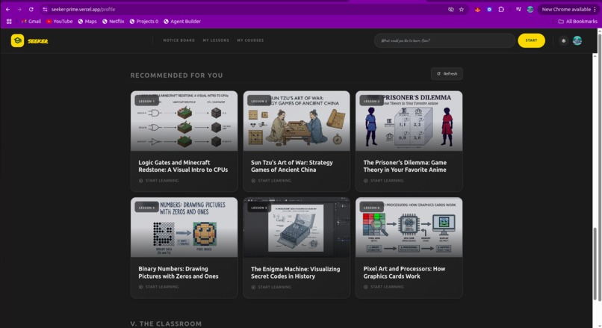
Task: Click the Seeker graduation cap logo
Action: point(17,40)
